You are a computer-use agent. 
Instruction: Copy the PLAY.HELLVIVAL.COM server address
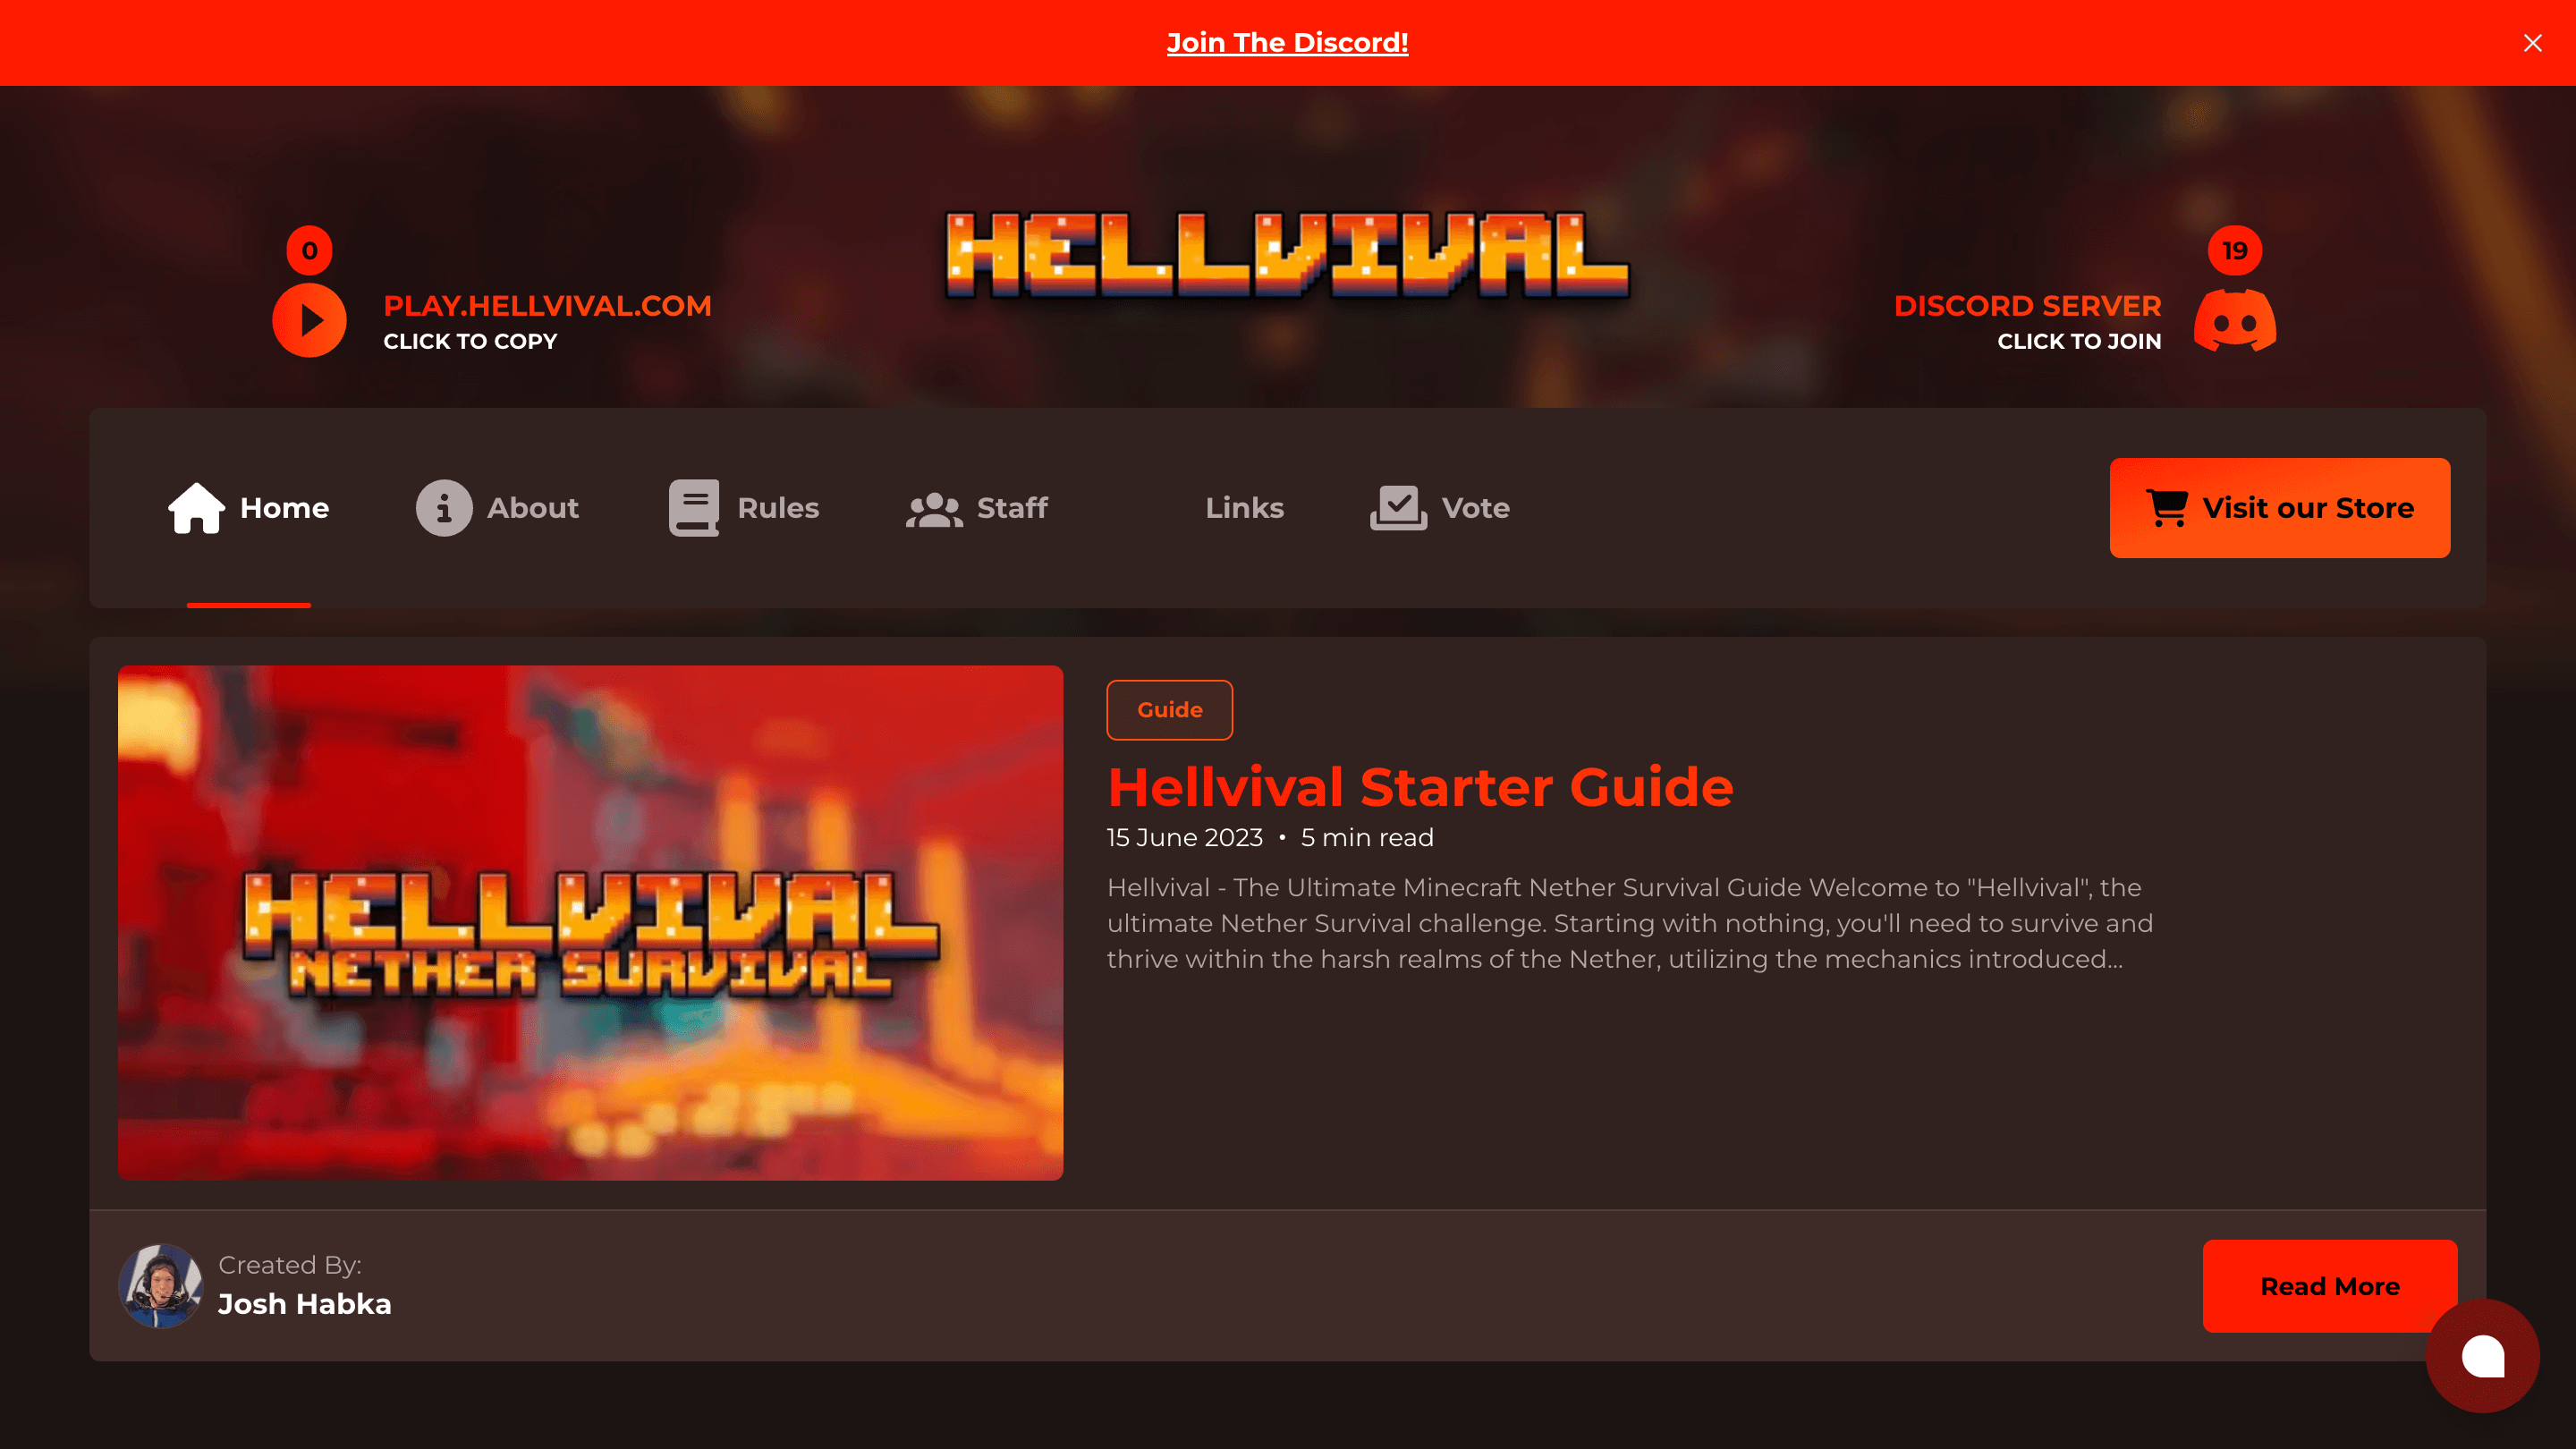point(547,306)
